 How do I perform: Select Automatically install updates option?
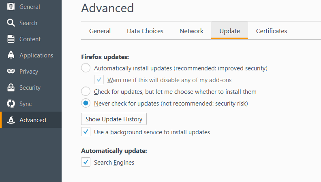click(86, 68)
